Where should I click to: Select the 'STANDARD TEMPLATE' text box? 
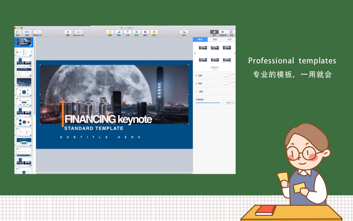(x=94, y=128)
